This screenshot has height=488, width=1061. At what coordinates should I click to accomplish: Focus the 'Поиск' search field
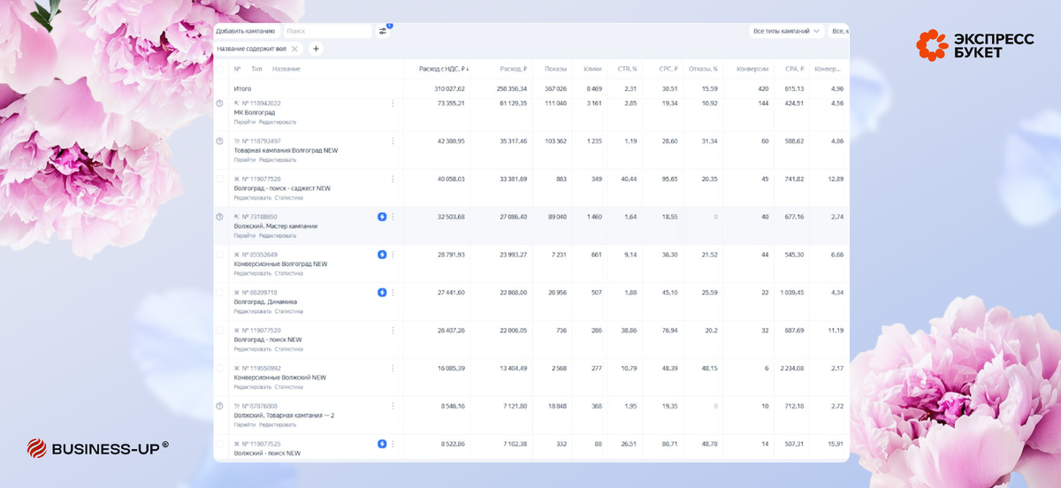tap(327, 31)
